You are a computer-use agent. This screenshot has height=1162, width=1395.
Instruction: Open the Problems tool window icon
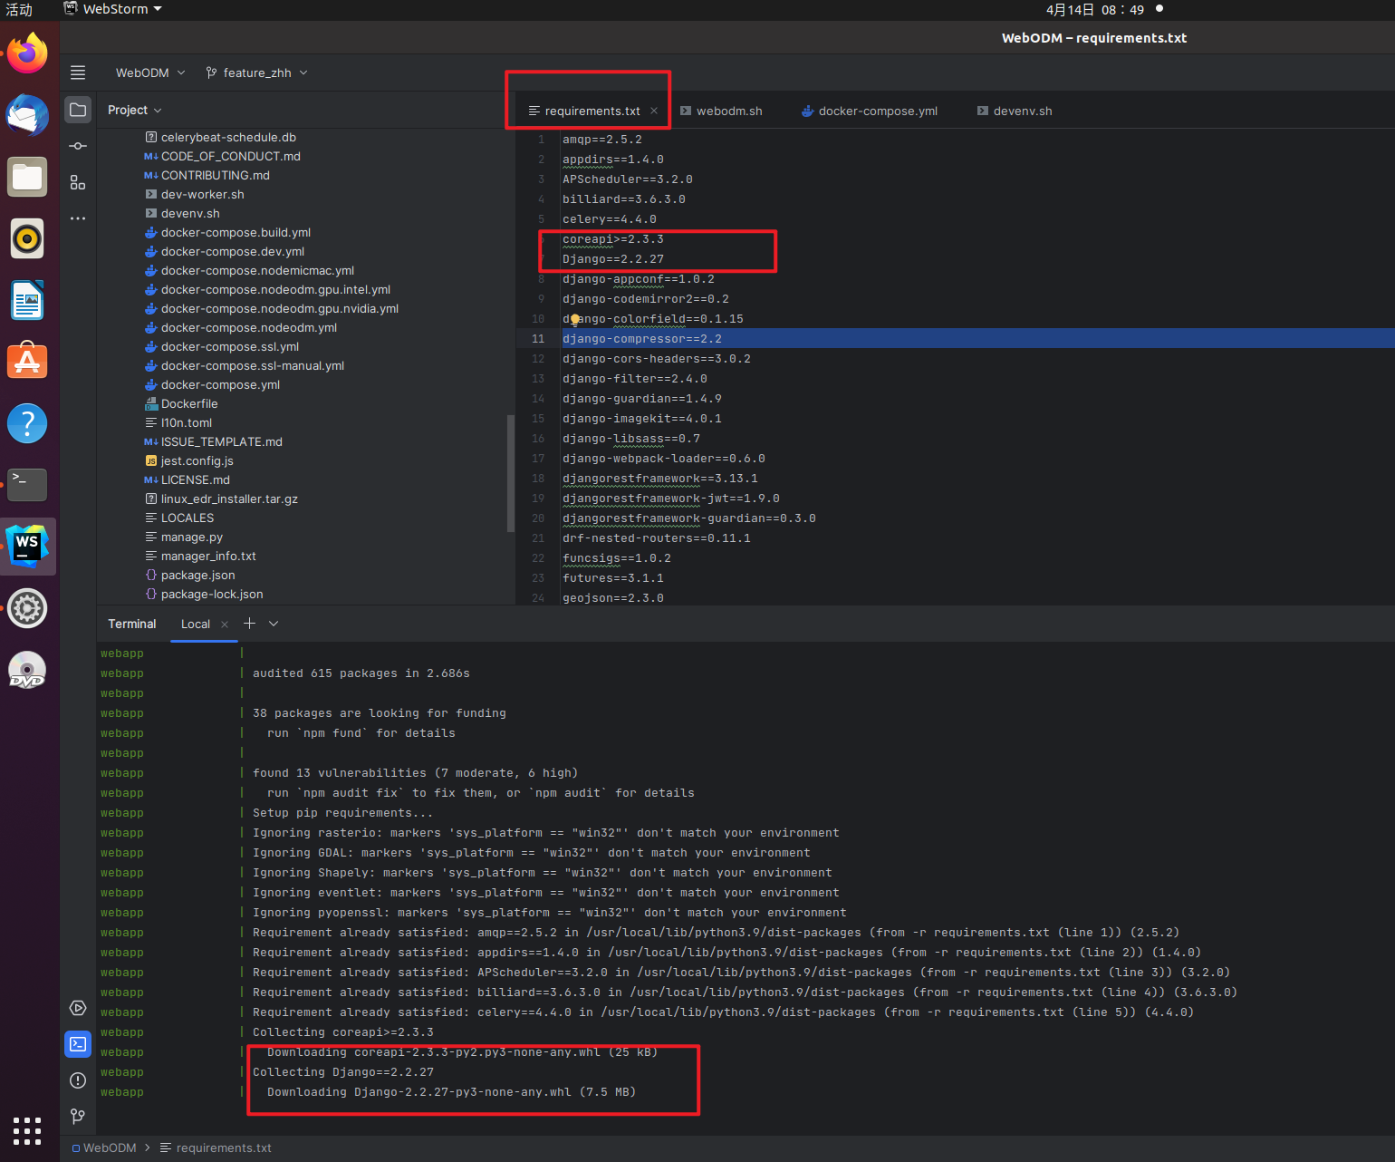coord(78,1080)
